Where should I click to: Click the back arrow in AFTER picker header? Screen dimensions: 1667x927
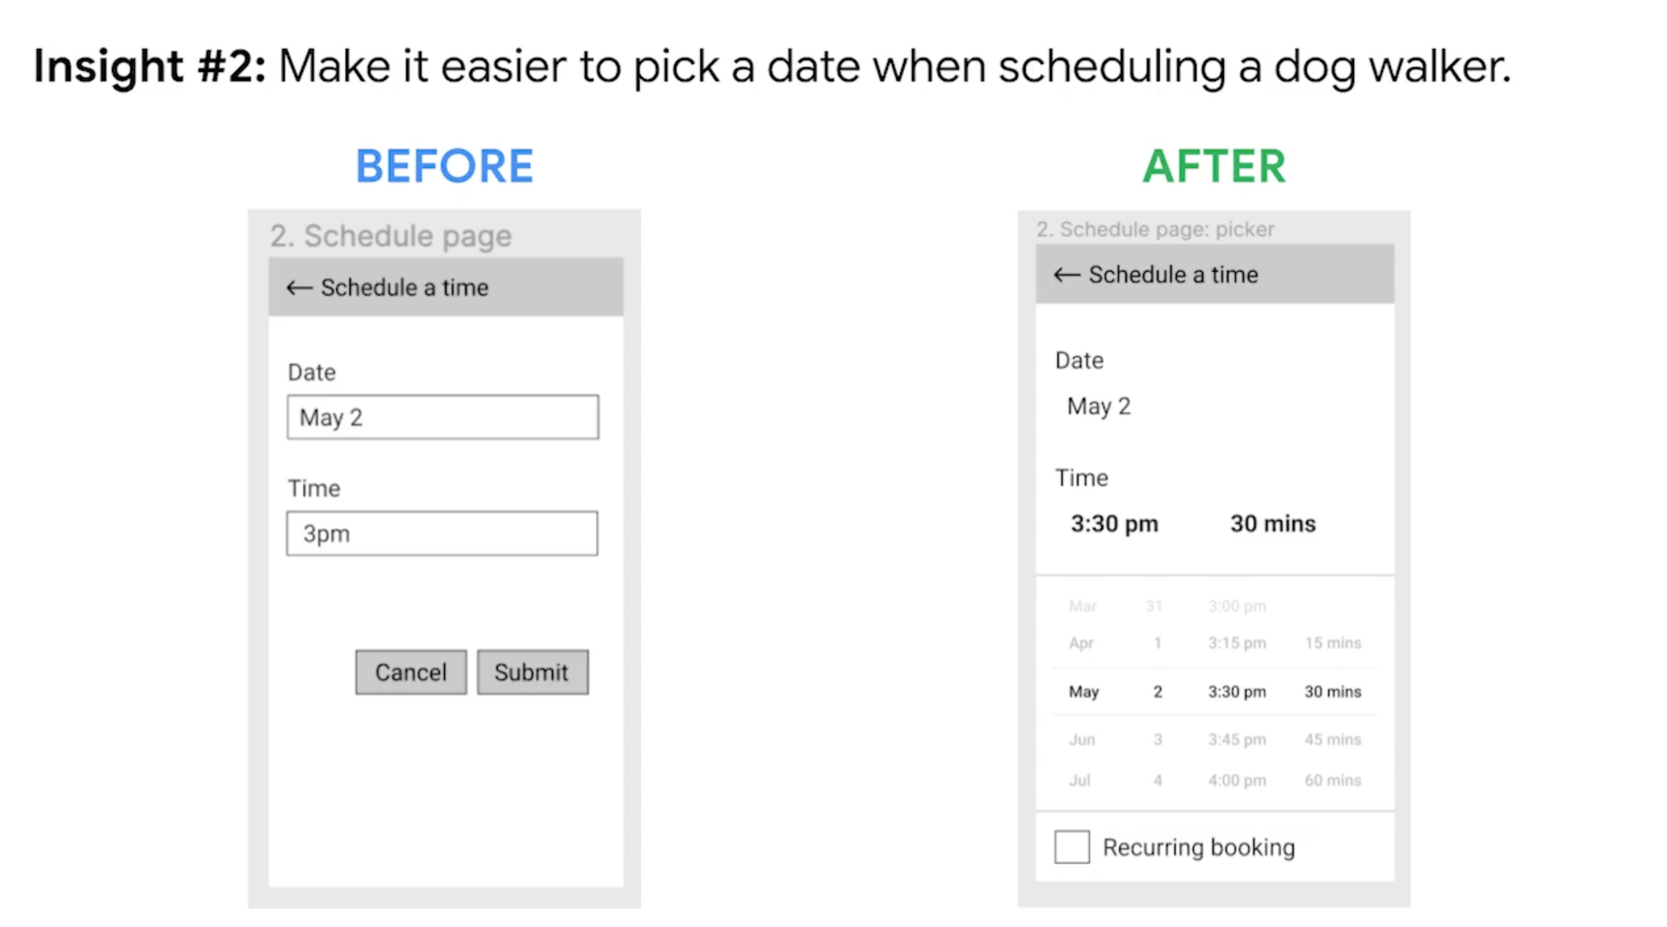pyautogui.click(x=1067, y=275)
